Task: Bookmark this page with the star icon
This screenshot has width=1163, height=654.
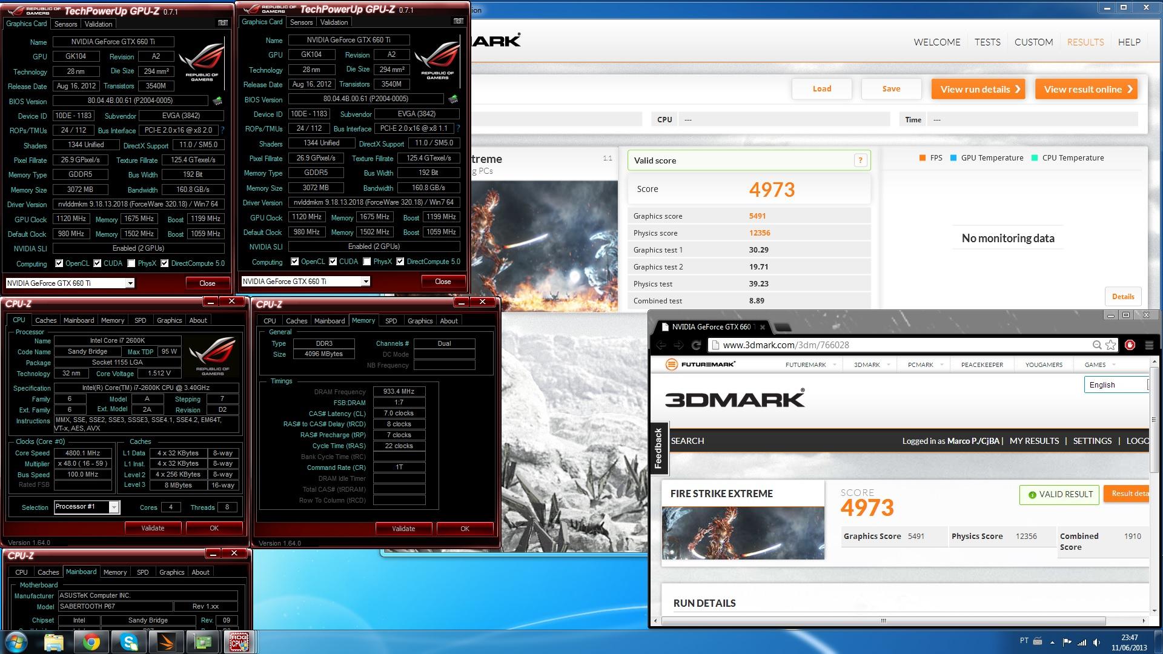Action: 1110,345
